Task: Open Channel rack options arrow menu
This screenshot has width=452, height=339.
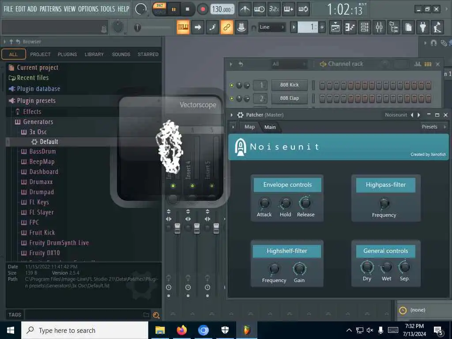Action: click(x=231, y=64)
